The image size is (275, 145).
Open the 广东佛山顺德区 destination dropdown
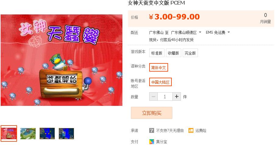[x=186, y=32]
